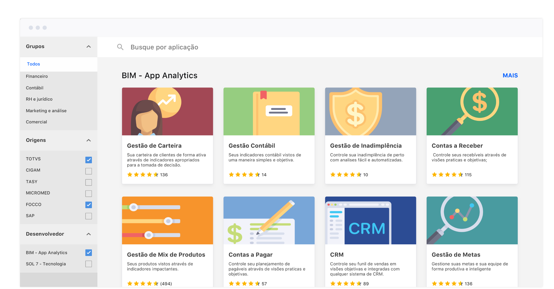The height and width of the screenshot is (289, 554).
Task: Collapse the Origens section chevron
Action: coord(89,140)
